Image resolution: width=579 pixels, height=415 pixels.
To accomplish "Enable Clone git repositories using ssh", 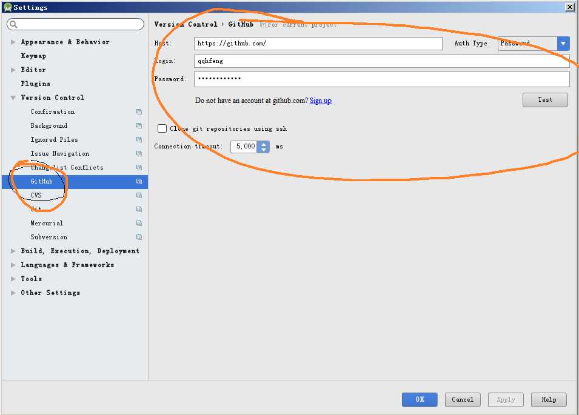I will (x=162, y=128).
